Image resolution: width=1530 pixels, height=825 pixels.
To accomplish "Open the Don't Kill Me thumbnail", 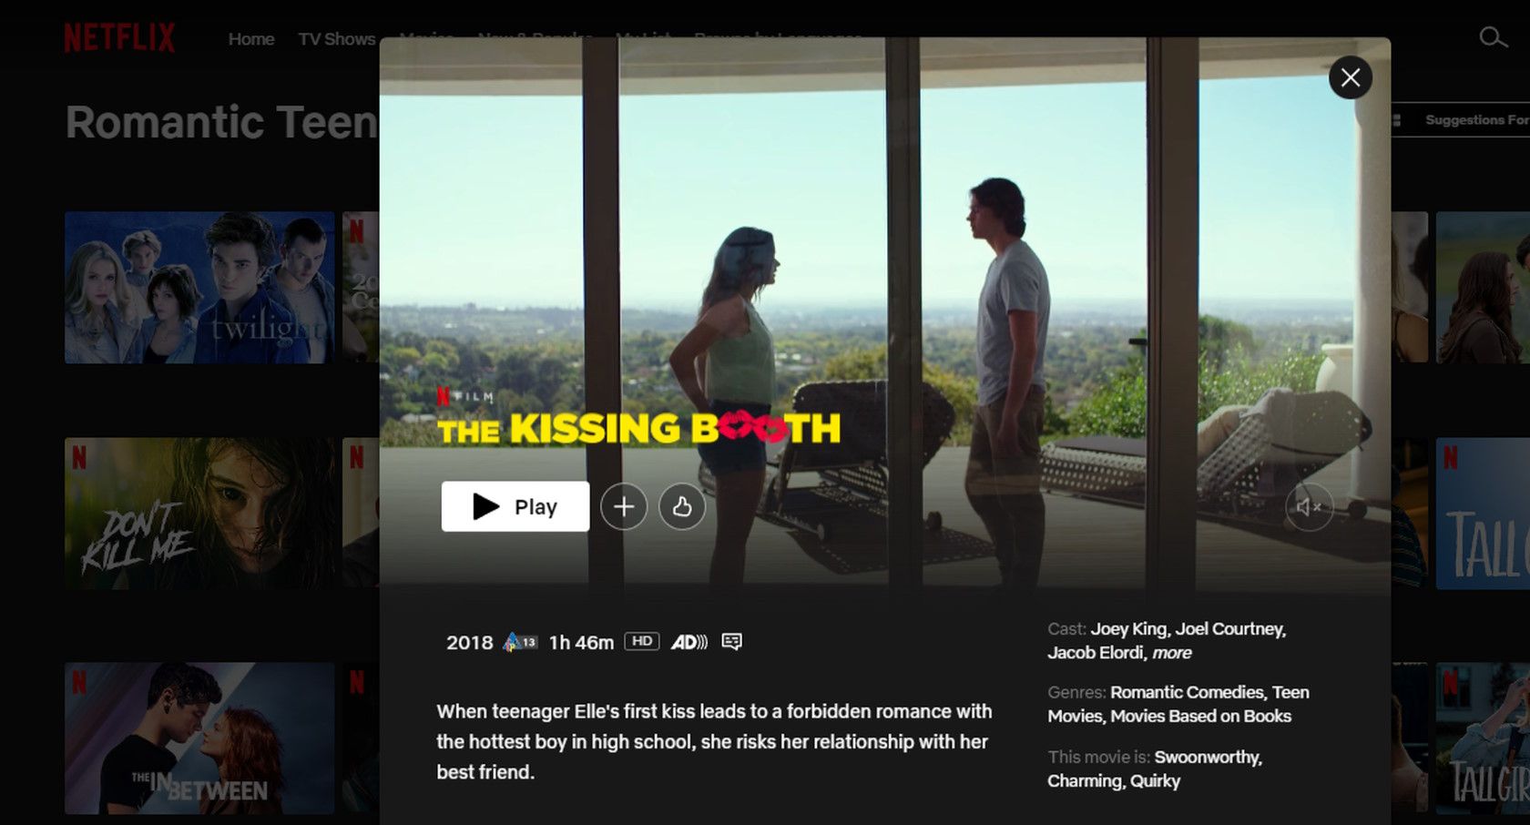I will point(199,514).
